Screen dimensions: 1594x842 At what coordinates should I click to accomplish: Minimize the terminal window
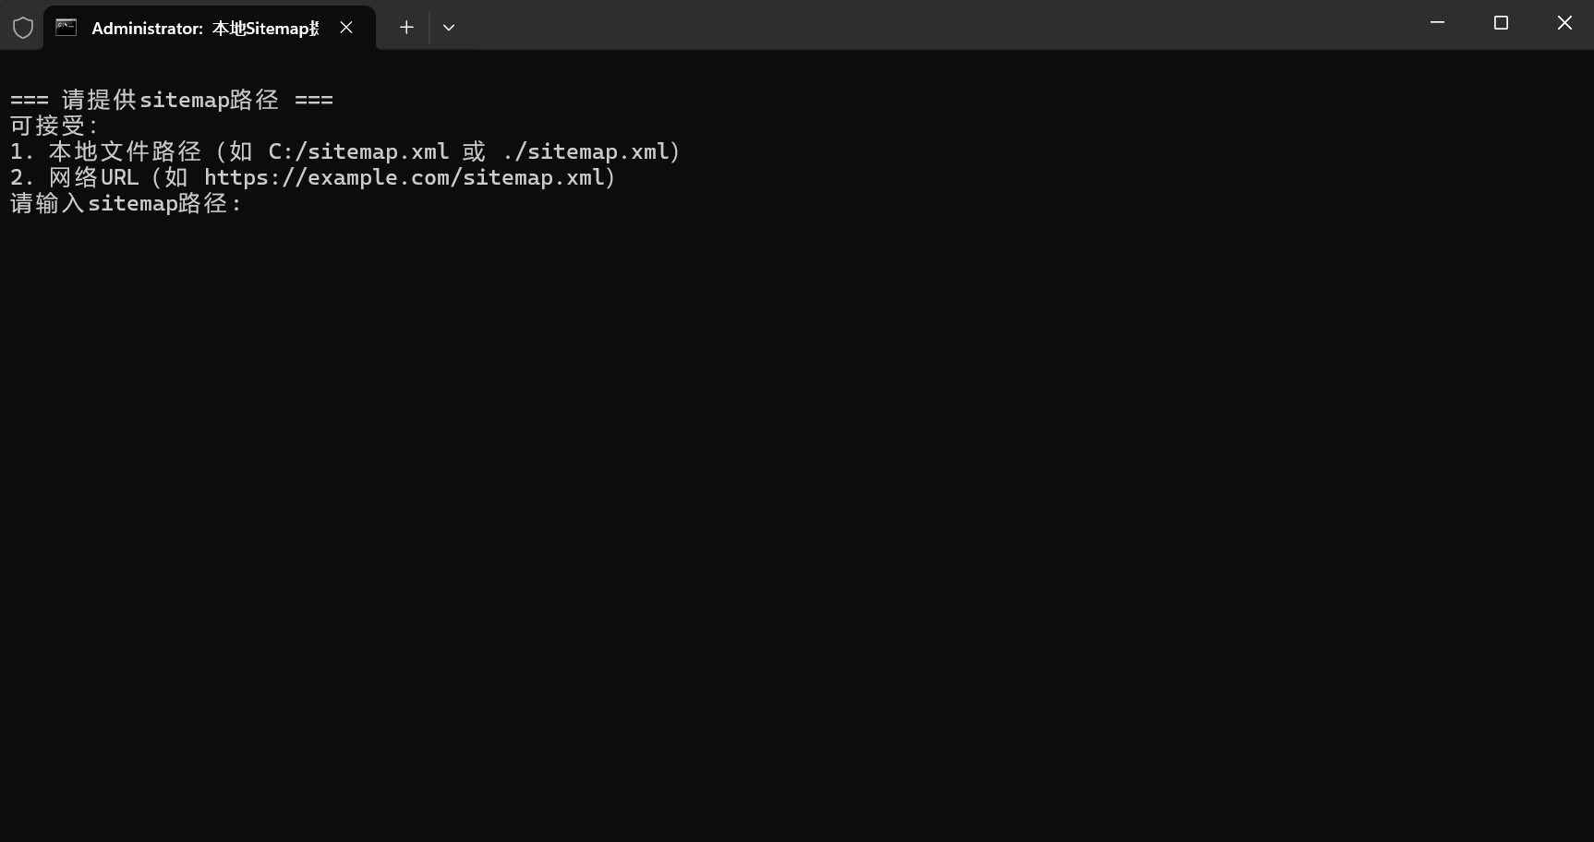coord(1437,23)
